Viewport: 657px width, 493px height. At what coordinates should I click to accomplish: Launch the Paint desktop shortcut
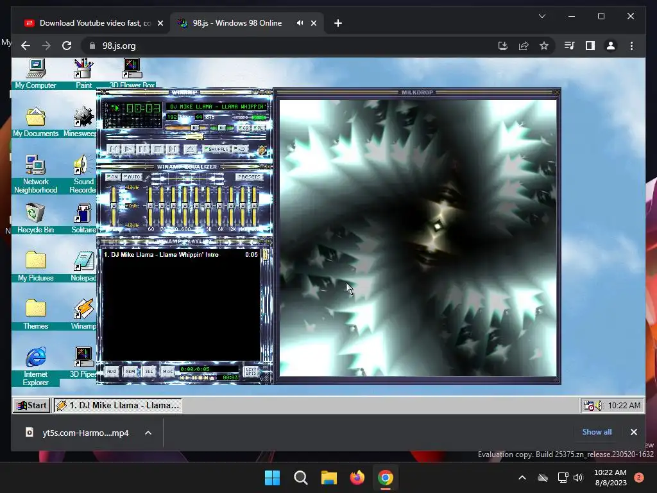tap(83, 74)
